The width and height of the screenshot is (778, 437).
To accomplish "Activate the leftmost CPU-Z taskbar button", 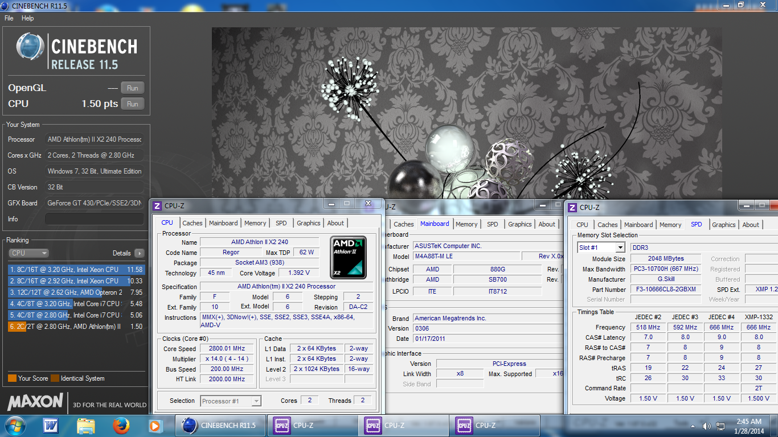I will 312,425.
